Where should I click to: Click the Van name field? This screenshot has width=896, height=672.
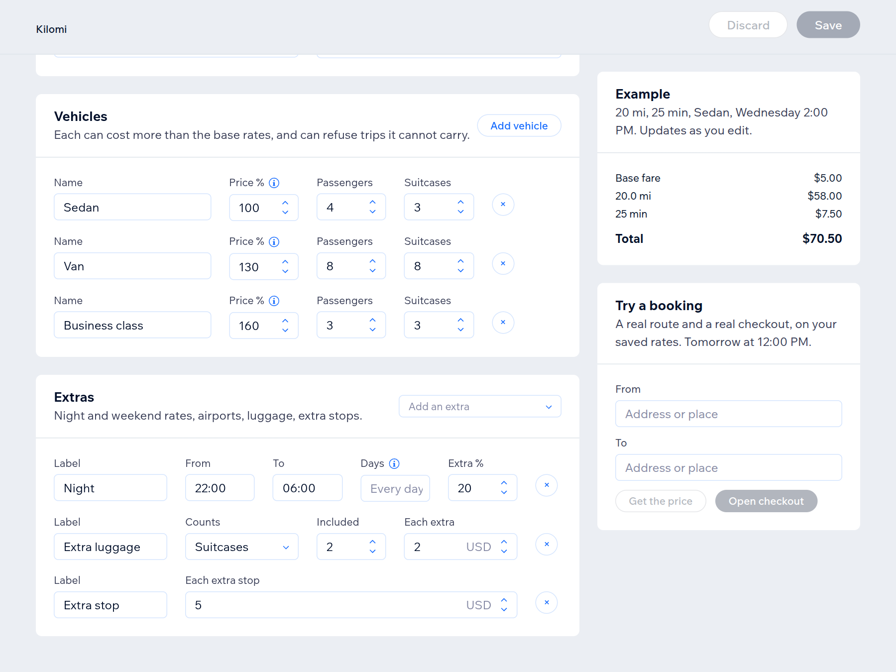coord(132,266)
